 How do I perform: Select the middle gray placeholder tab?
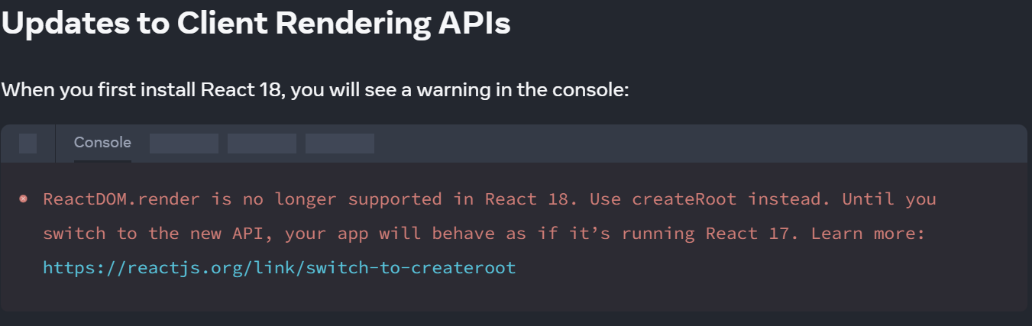[x=262, y=144]
